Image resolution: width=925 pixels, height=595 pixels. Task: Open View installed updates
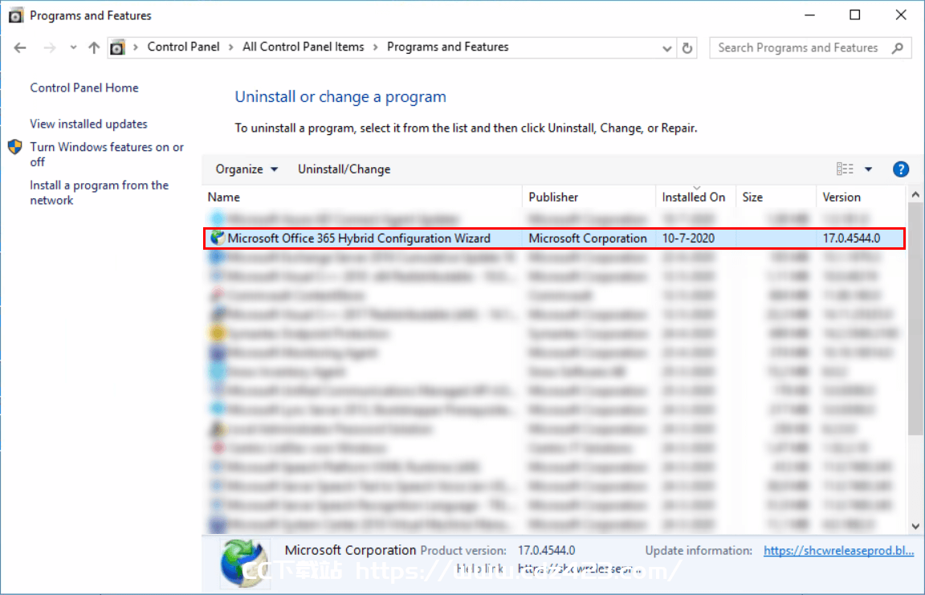[x=88, y=124]
